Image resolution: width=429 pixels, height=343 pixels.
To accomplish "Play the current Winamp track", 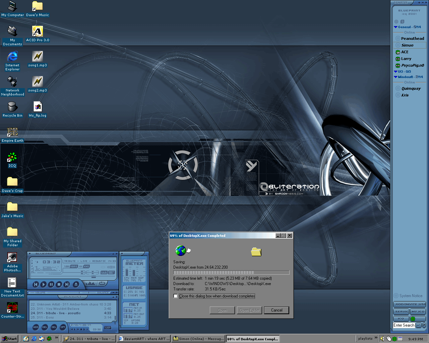I will click(x=43, y=284).
